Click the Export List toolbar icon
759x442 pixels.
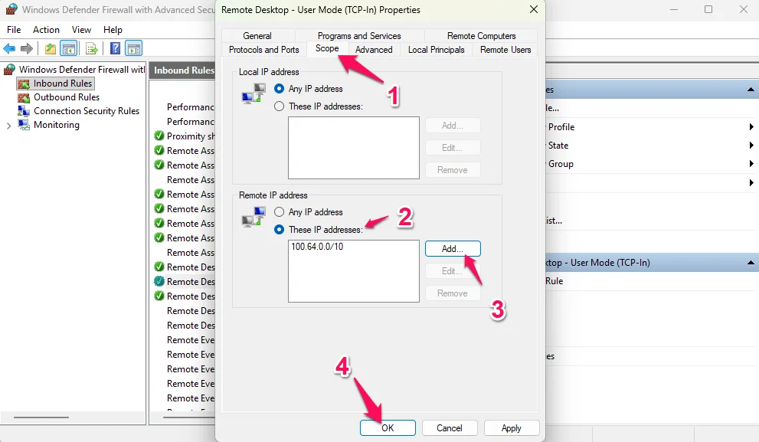pyautogui.click(x=92, y=48)
